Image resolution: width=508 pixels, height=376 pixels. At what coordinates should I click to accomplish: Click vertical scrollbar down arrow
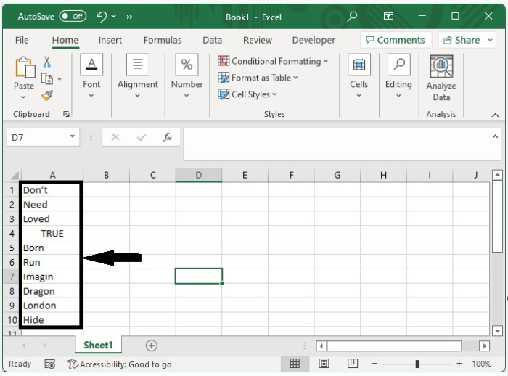click(x=497, y=331)
